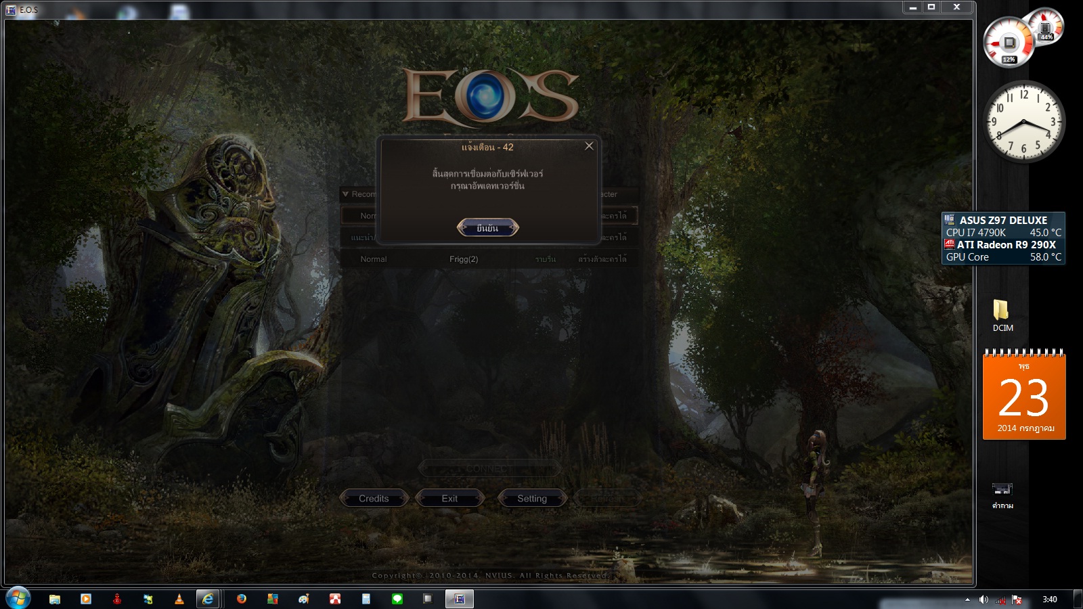Open LINE messenger from the taskbar
Viewport: 1083px width, 609px height.
click(x=397, y=599)
